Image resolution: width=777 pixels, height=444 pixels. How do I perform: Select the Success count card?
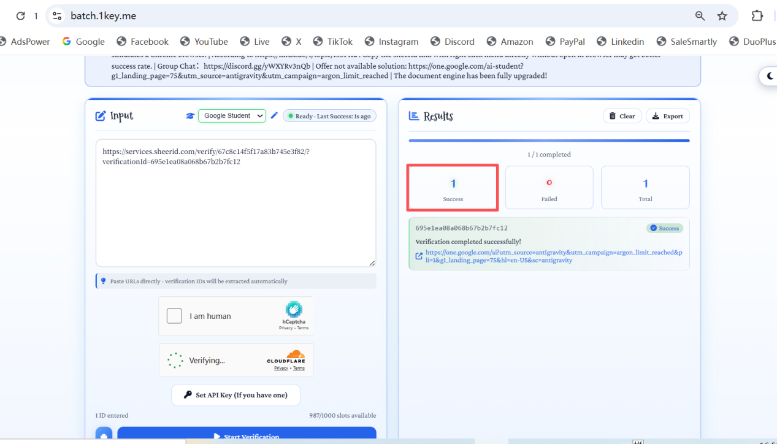[x=453, y=187]
